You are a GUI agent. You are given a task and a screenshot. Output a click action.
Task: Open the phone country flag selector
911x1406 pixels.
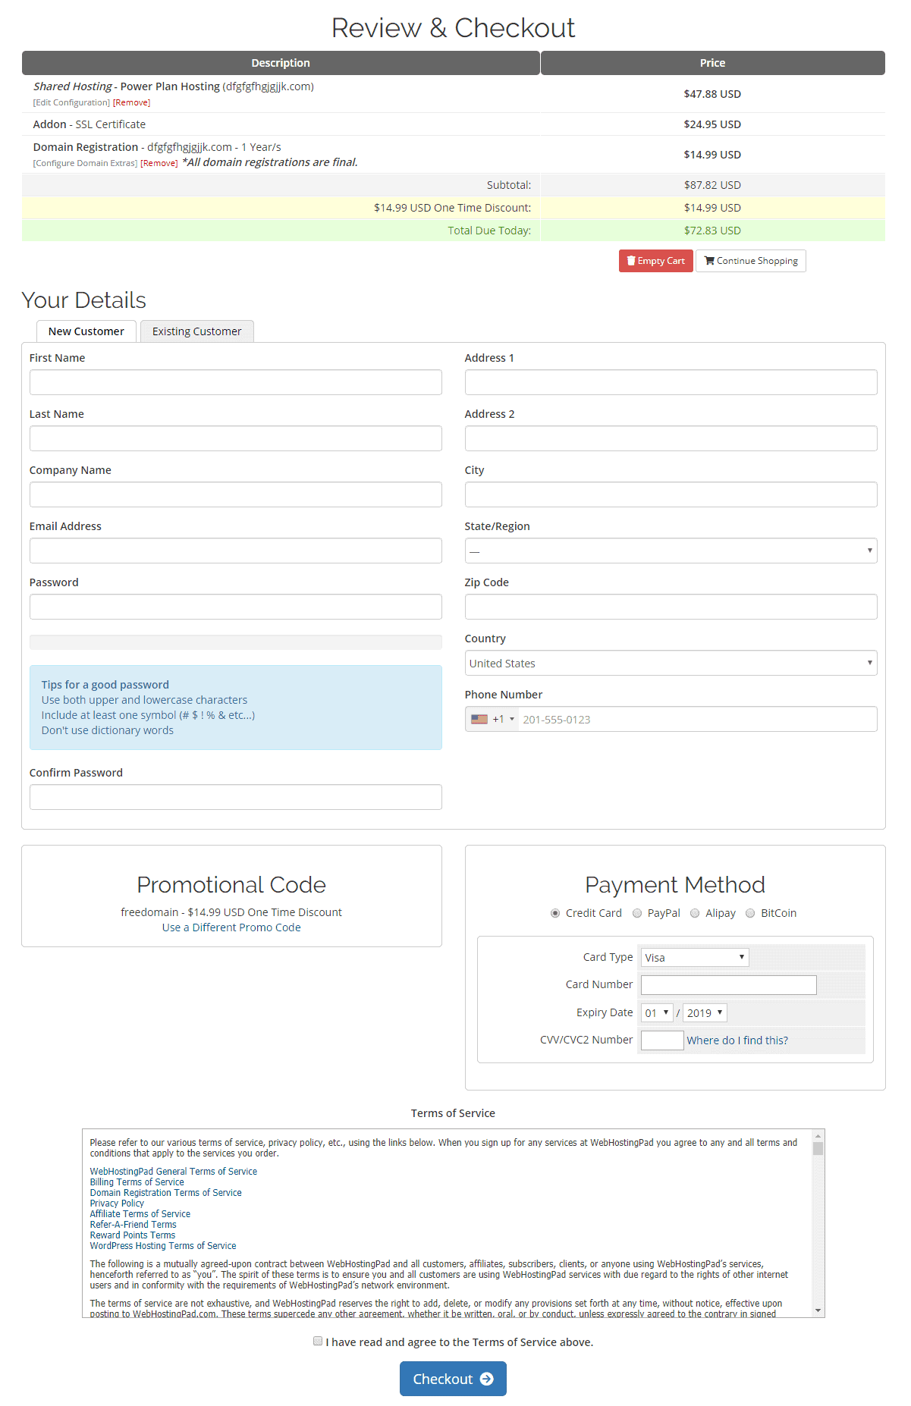pos(492,720)
